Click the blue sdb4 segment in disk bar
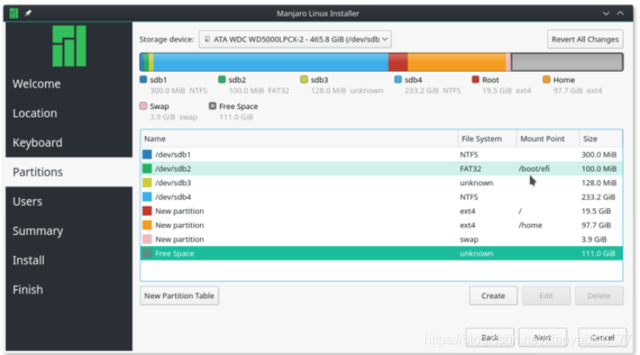640x355 pixels. pos(271,62)
